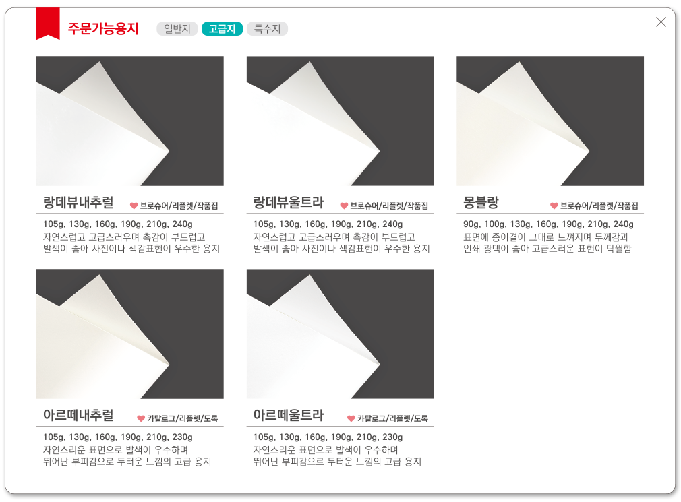Select the 고급지 tab

[x=222, y=28]
